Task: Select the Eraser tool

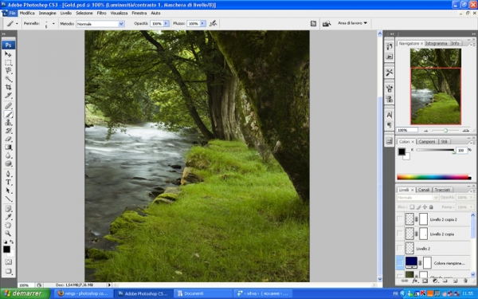Action: coord(8,139)
